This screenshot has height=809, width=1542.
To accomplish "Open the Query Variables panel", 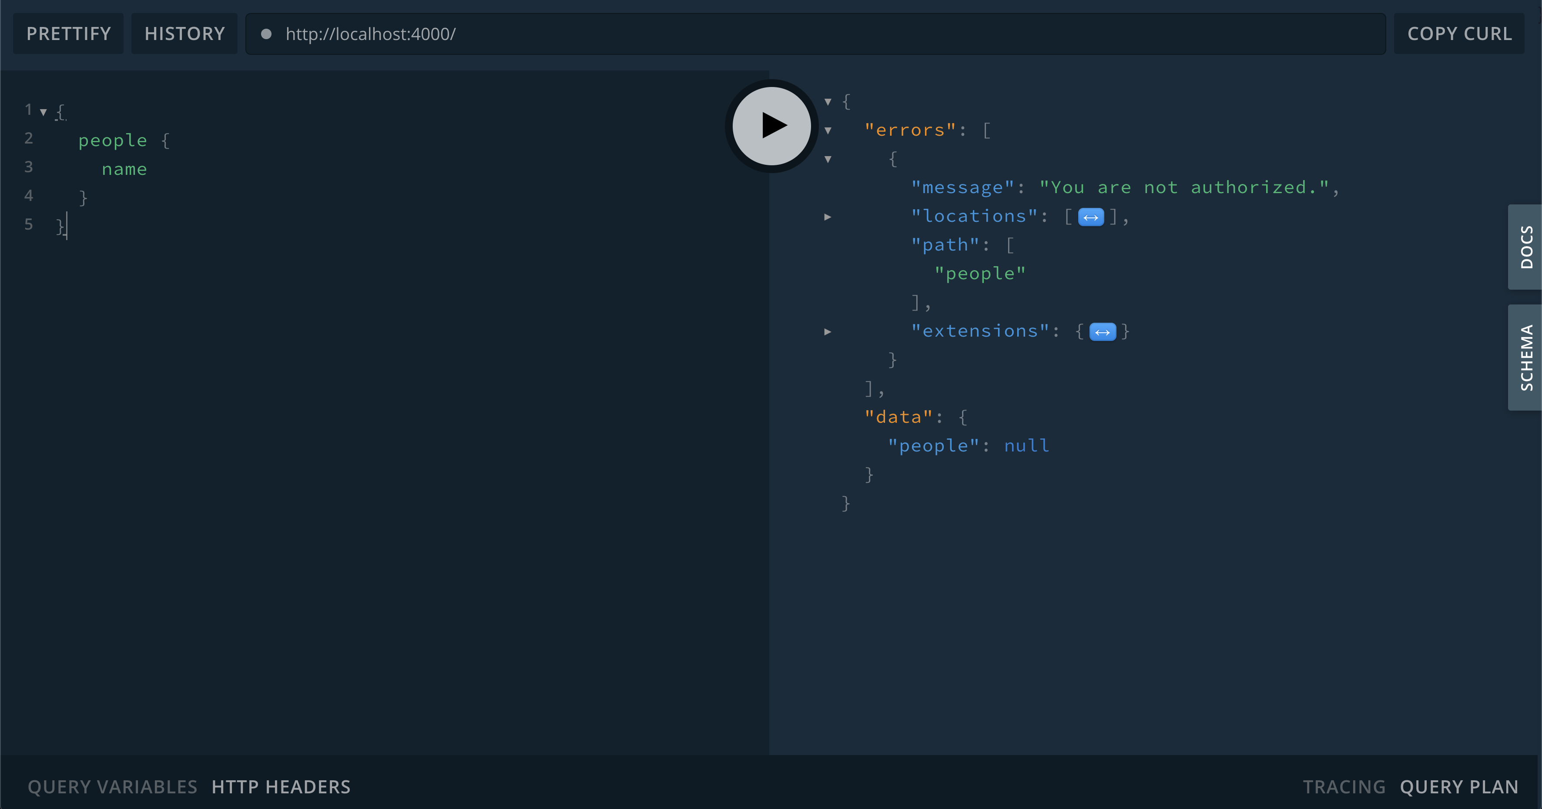I will pos(112,787).
